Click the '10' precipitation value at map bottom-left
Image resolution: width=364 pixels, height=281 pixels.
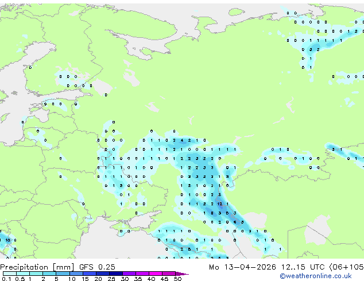7,240
